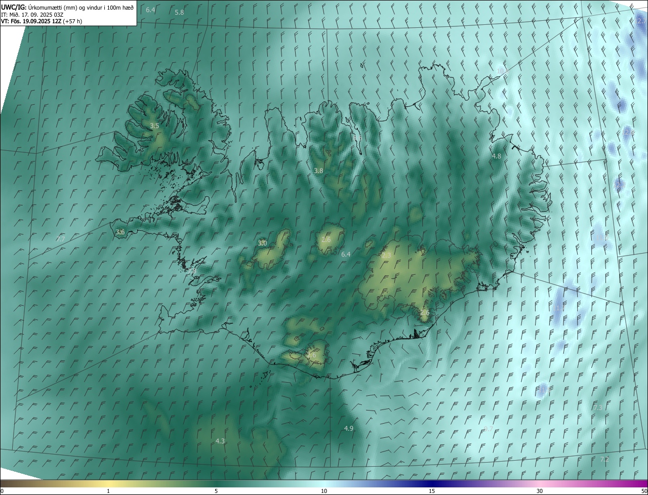The image size is (648, 495).
Task: Click the 2.3 value label
Action: coord(386,256)
